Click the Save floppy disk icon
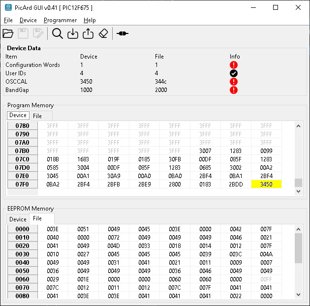Screen dimensions: 310x306 click(x=23, y=33)
